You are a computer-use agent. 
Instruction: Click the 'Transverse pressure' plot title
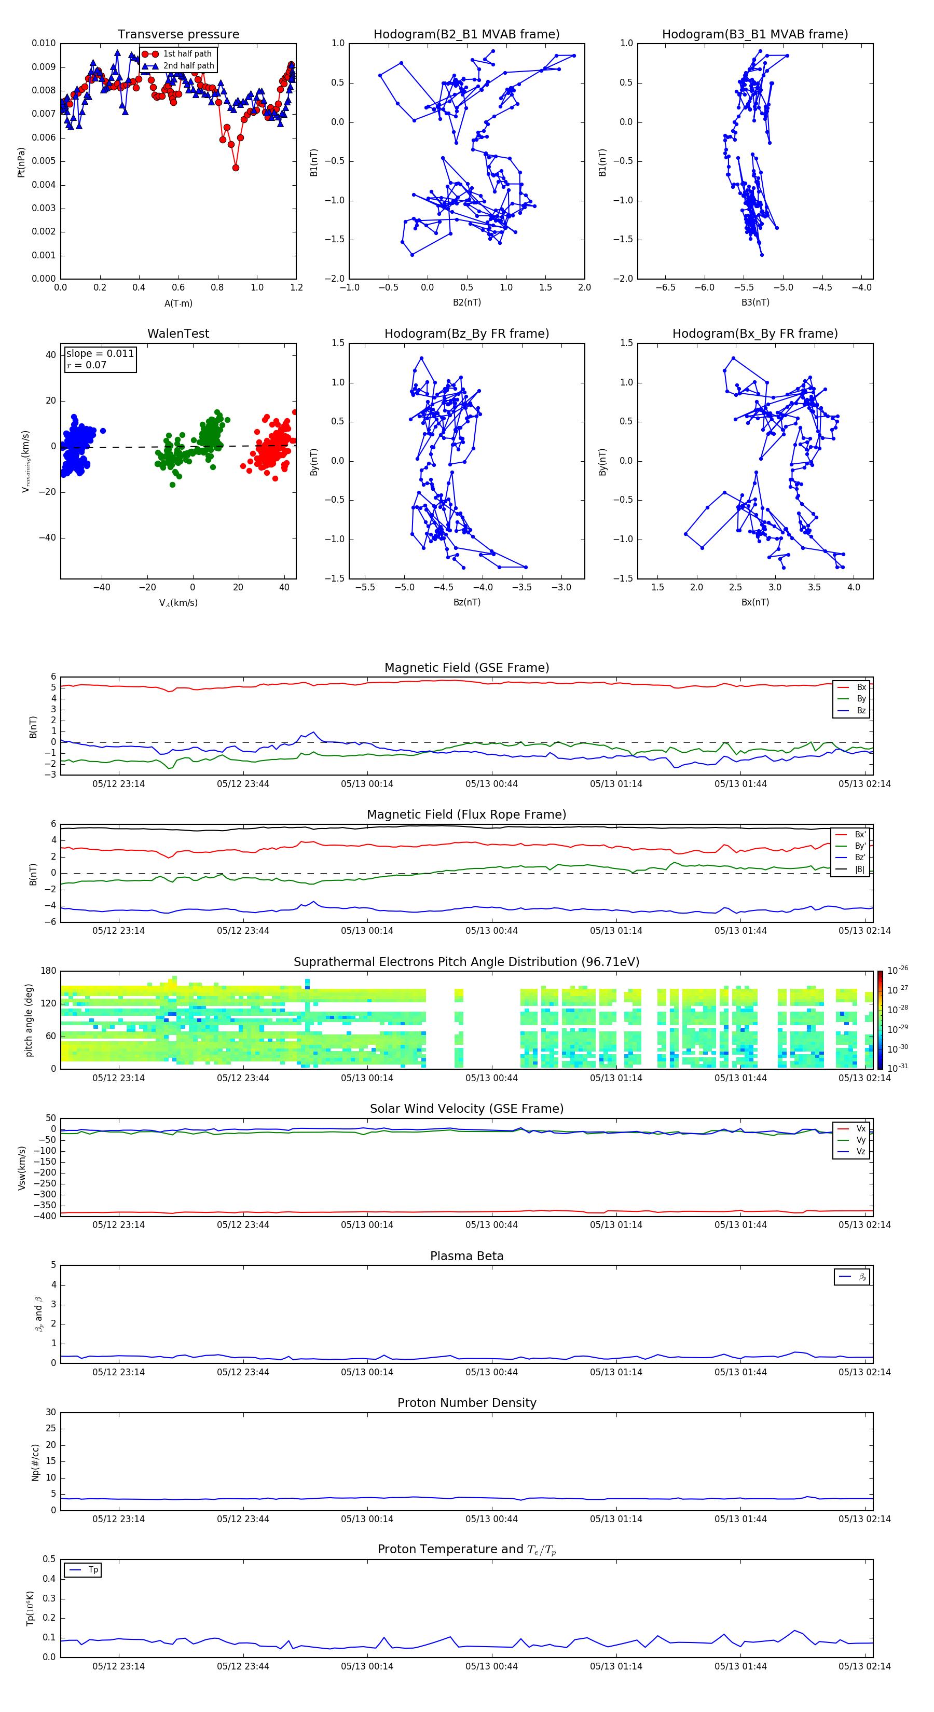(178, 34)
